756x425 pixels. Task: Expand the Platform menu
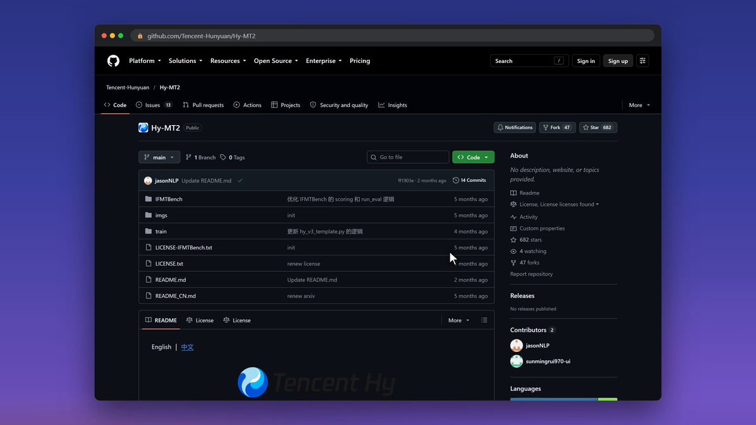[145, 61]
